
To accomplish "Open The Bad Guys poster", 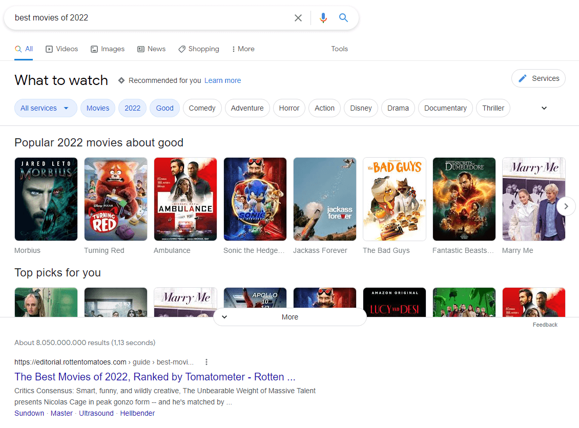I will click(x=395, y=199).
